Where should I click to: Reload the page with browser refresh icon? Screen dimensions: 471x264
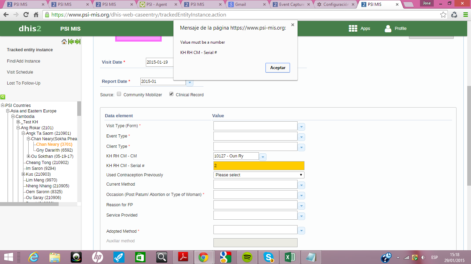26,15
